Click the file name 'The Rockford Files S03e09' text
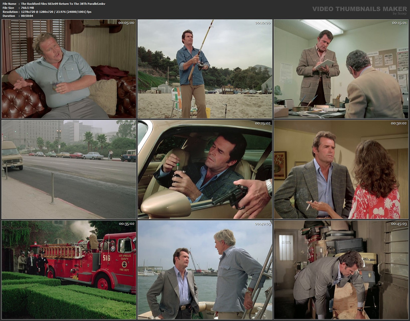Image resolution: width=410 pixels, height=321 pixels. coord(40,4)
